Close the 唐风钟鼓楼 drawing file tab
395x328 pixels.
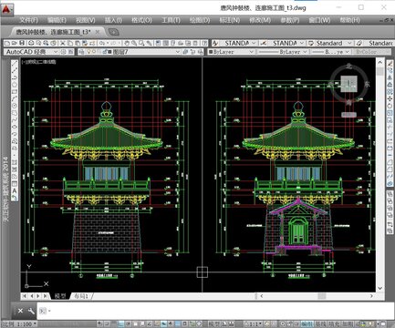click(x=98, y=32)
